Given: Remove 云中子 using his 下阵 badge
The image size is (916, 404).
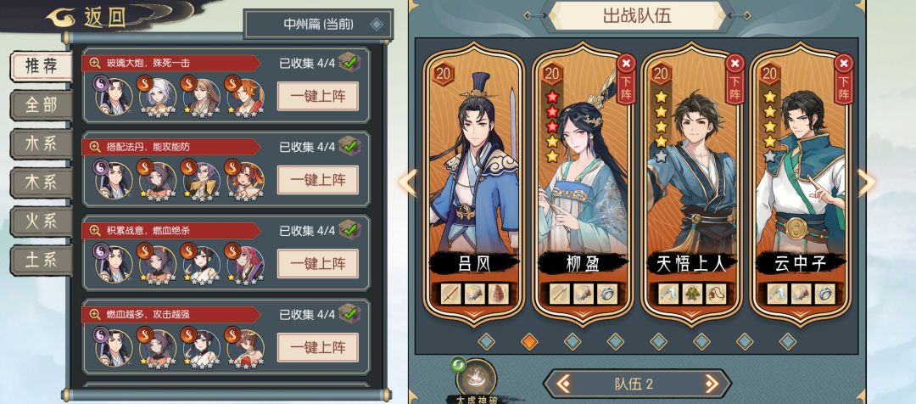Looking at the screenshot, I should click(x=843, y=79).
